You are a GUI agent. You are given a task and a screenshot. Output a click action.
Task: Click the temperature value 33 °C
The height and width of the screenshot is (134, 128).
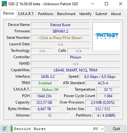[x=108, y=90]
